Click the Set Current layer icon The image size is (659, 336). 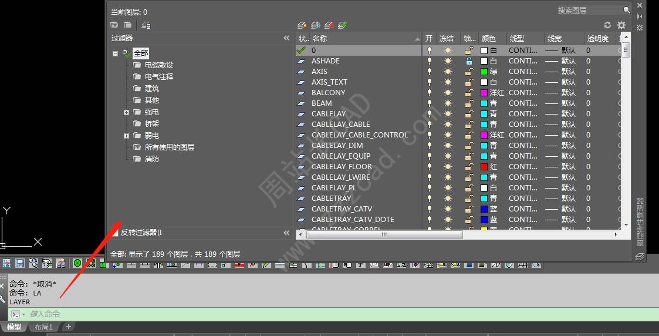click(x=343, y=25)
